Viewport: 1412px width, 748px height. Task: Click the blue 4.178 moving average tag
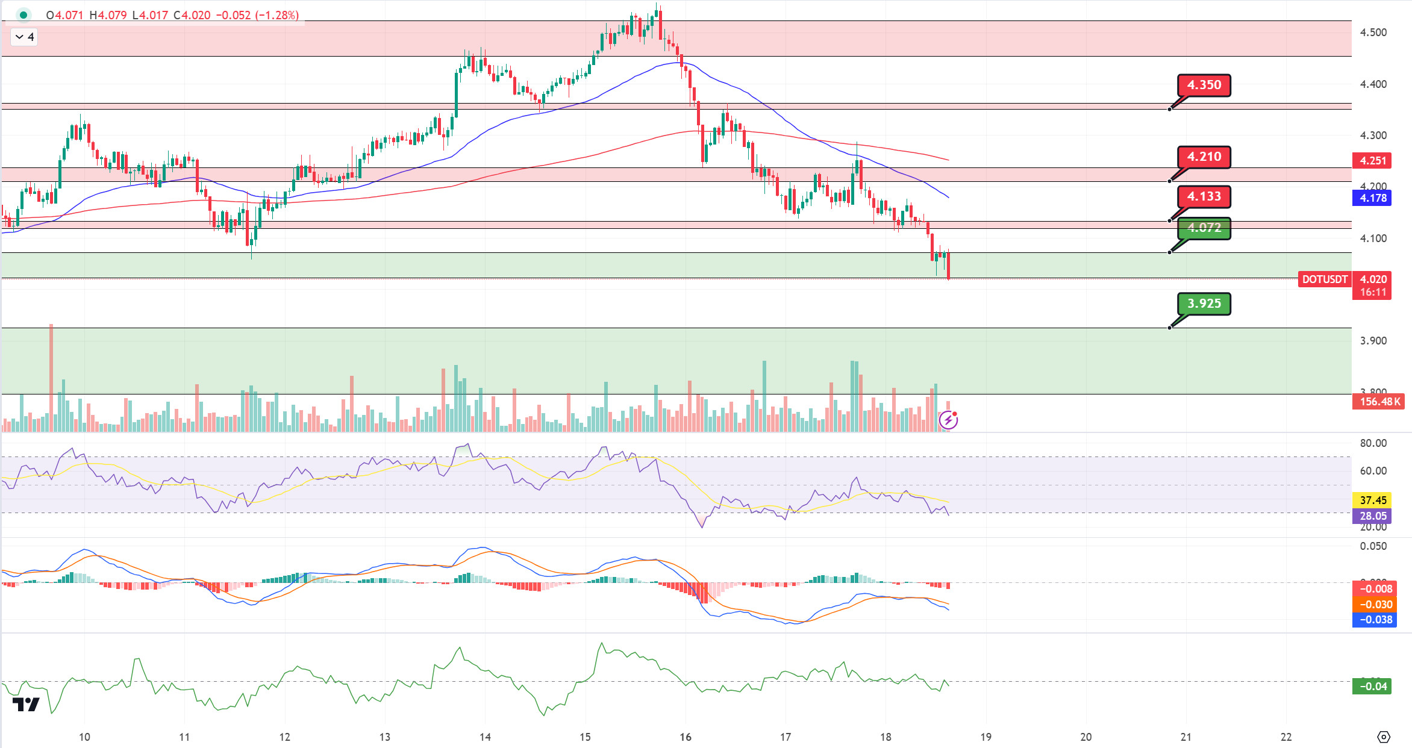1373,198
